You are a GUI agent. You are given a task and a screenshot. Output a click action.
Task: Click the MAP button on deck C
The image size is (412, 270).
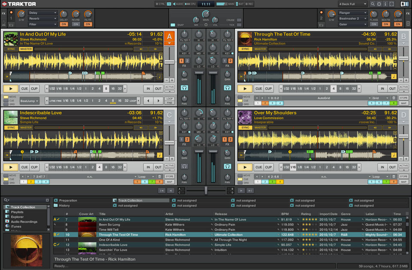coord(170,182)
